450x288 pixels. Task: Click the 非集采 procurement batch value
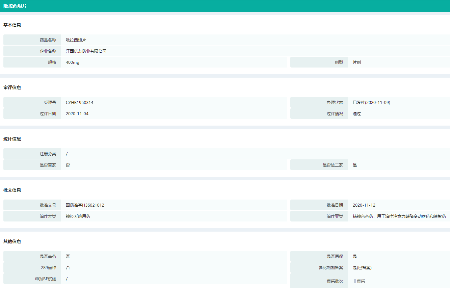tap(359, 281)
